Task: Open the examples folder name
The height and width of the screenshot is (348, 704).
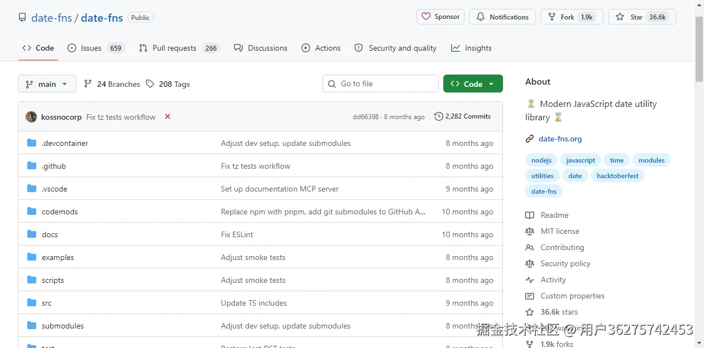Action: (x=58, y=257)
